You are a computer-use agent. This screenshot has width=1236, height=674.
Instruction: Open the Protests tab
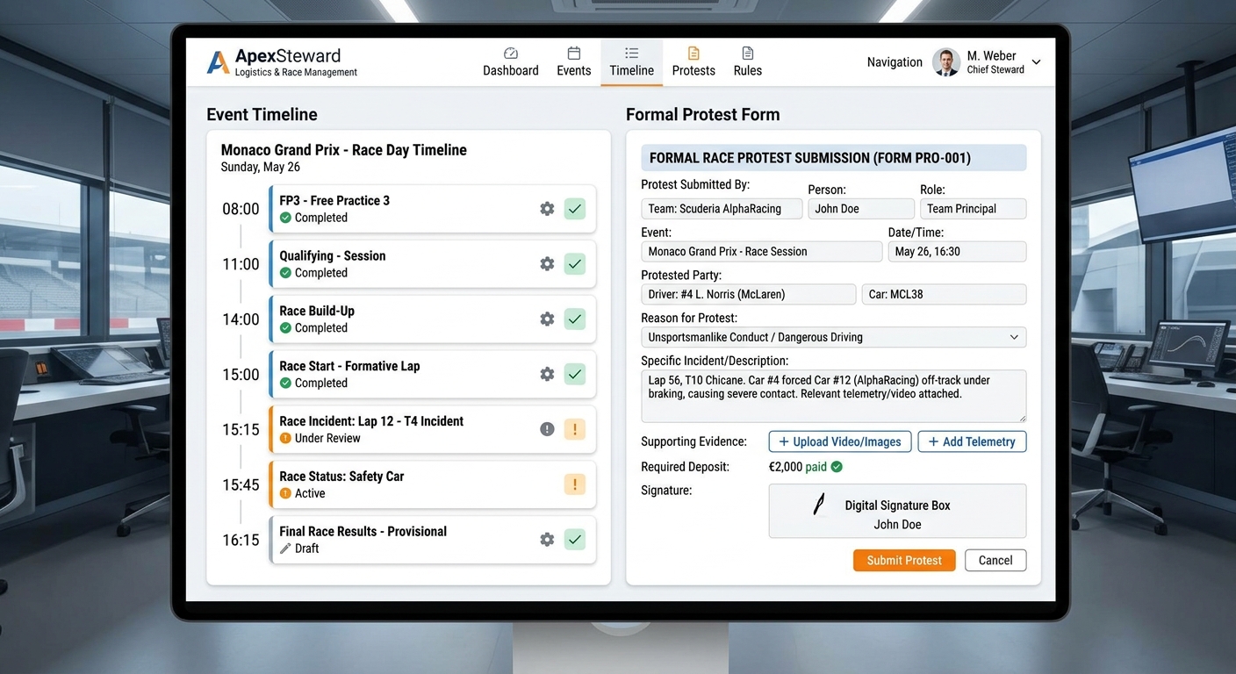693,62
